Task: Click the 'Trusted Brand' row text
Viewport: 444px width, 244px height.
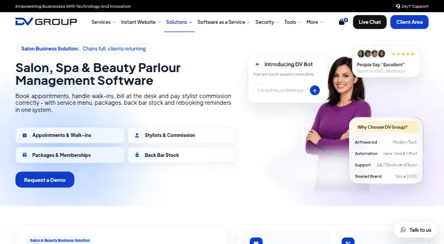Action: tap(368, 176)
